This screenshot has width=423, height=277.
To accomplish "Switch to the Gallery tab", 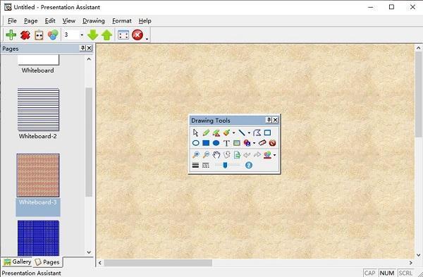I will 17,261.
